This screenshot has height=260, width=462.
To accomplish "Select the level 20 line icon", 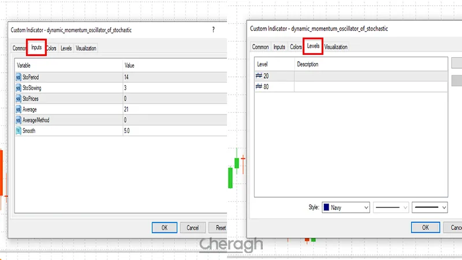I will coord(259,76).
